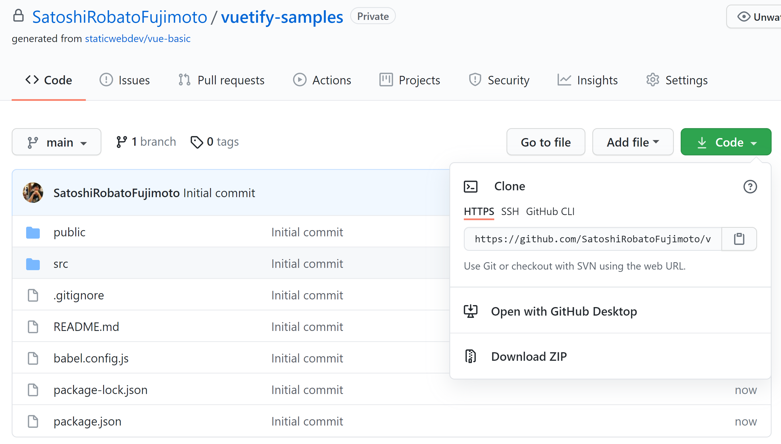Open the main branch dropdown
This screenshot has height=444, width=781.
pyautogui.click(x=57, y=142)
